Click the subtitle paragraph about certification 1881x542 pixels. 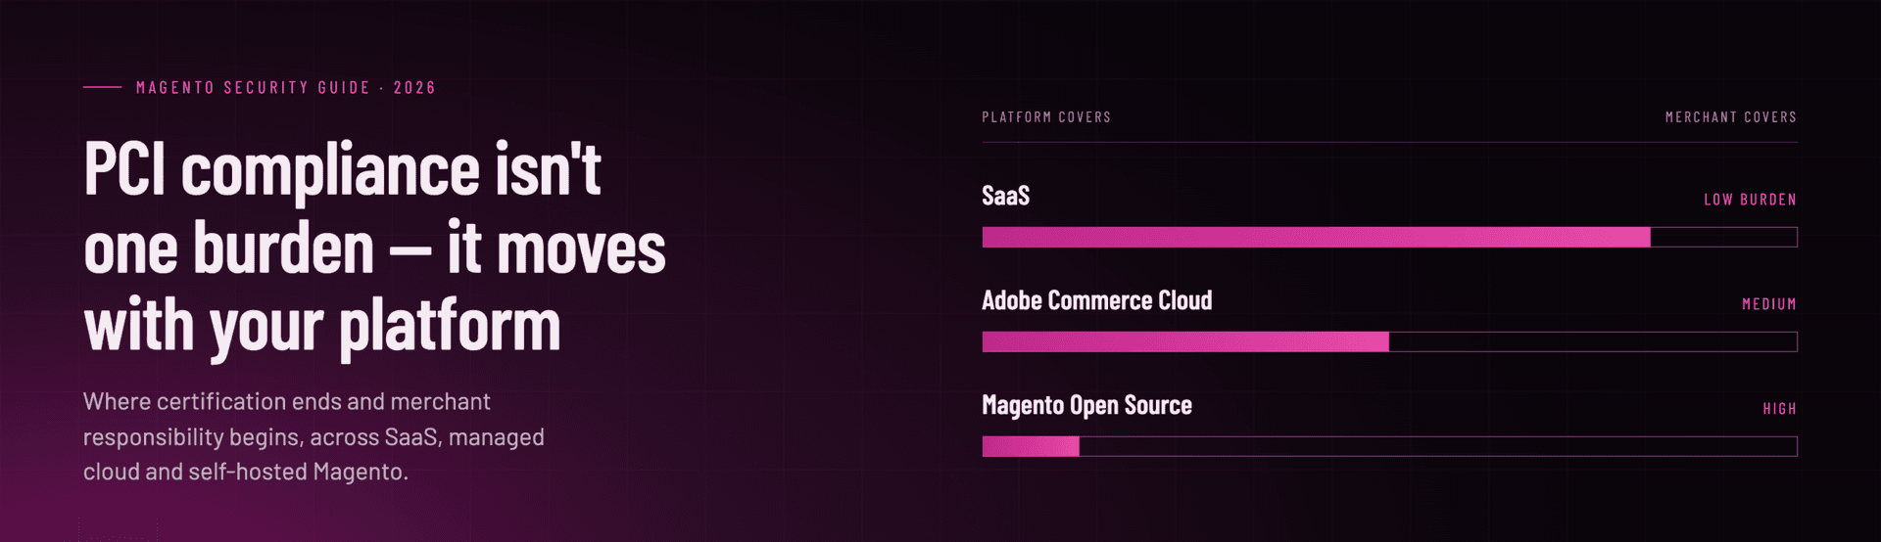point(313,436)
